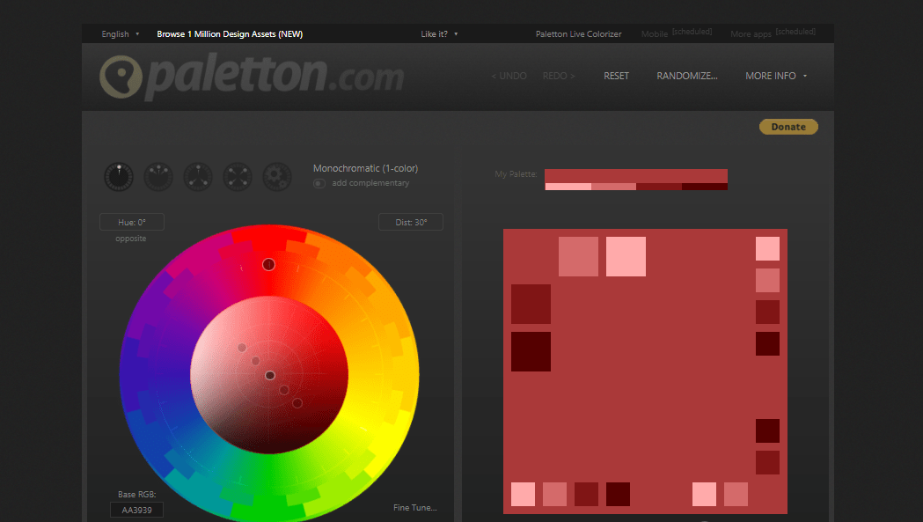Open Paletton Live Colorizer link
923x522 pixels.
point(579,34)
